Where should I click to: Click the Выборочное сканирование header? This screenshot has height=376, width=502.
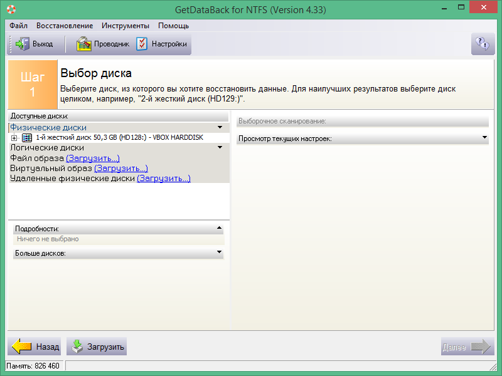coord(363,121)
